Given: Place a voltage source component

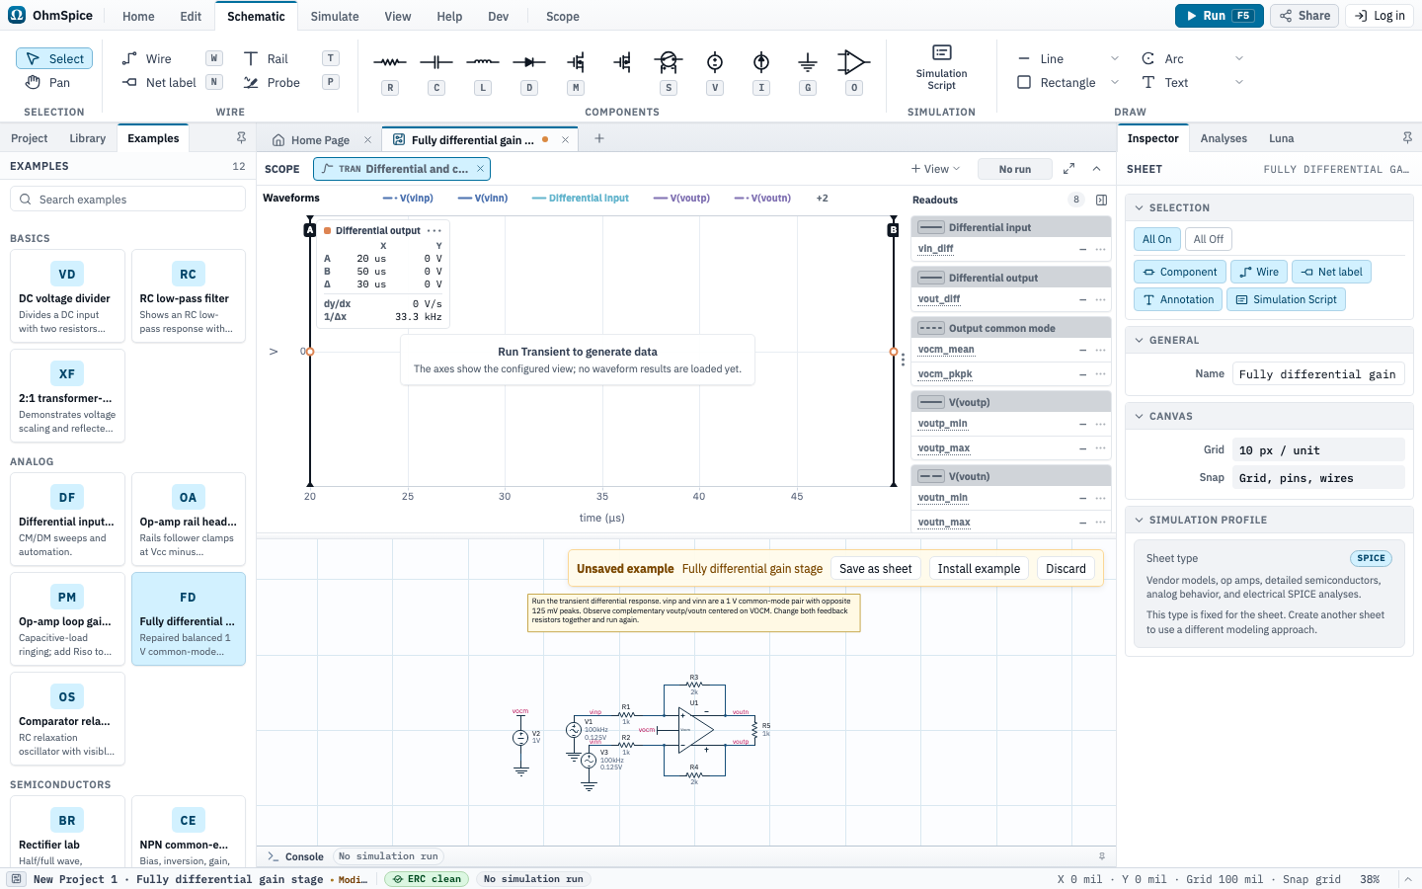Looking at the screenshot, I should [715, 62].
